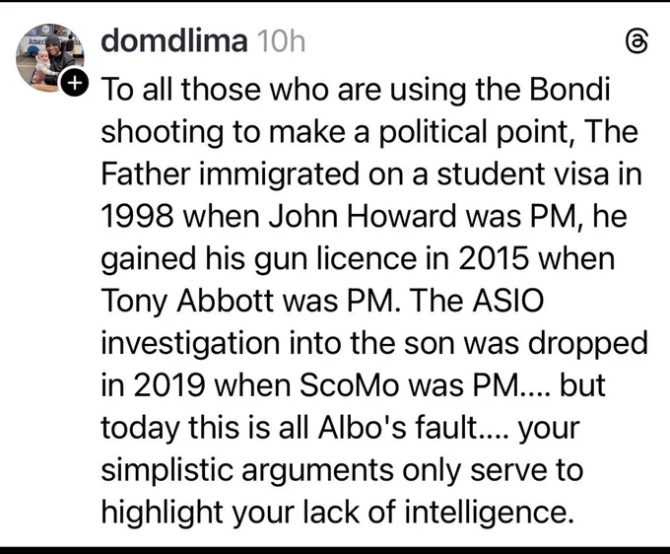Screen dimensions: 670x554
Task: Open the domdlima username link
Action: pos(174,41)
